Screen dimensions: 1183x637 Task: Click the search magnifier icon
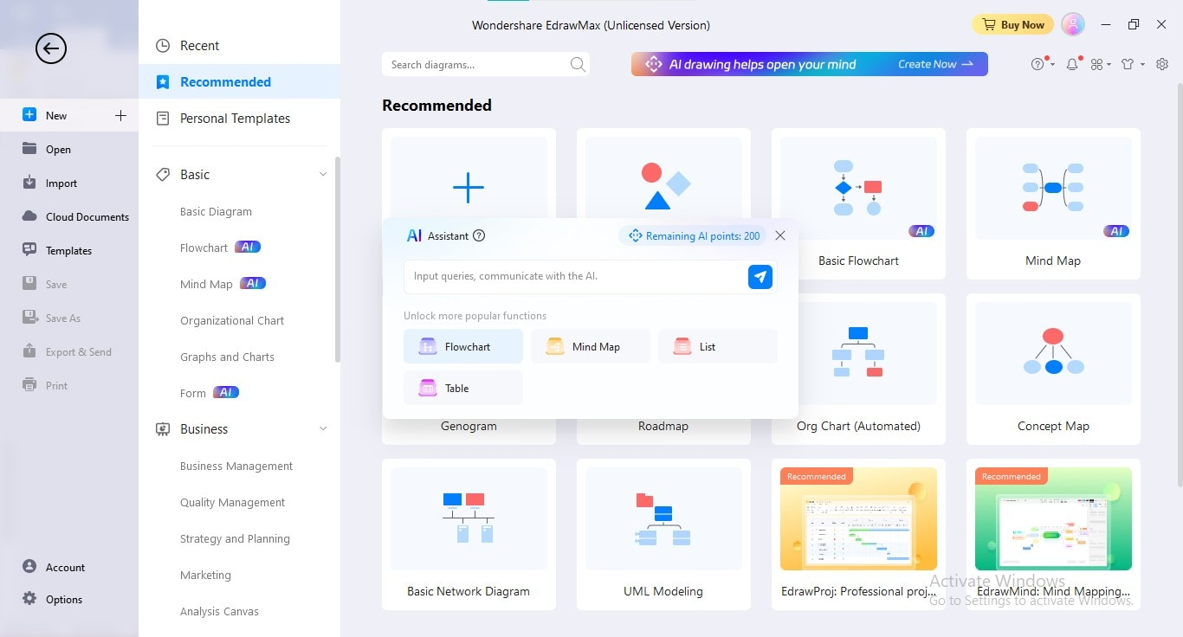coord(578,64)
